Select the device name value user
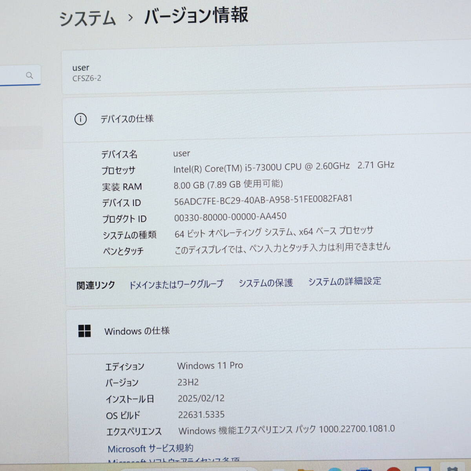Image resolution: width=471 pixels, height=471 pixels. [x=182, y=153]
